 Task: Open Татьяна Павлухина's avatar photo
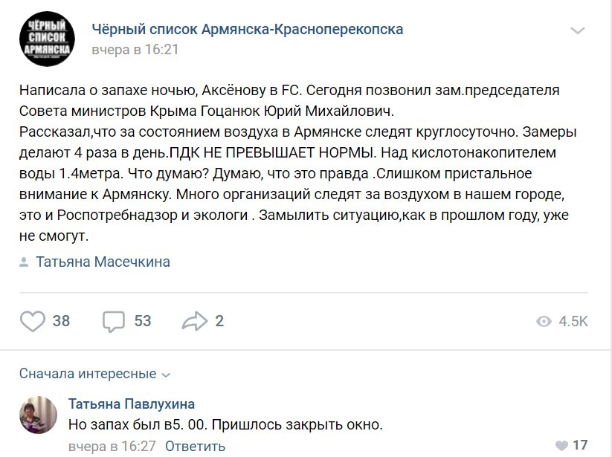coord(38,415)
